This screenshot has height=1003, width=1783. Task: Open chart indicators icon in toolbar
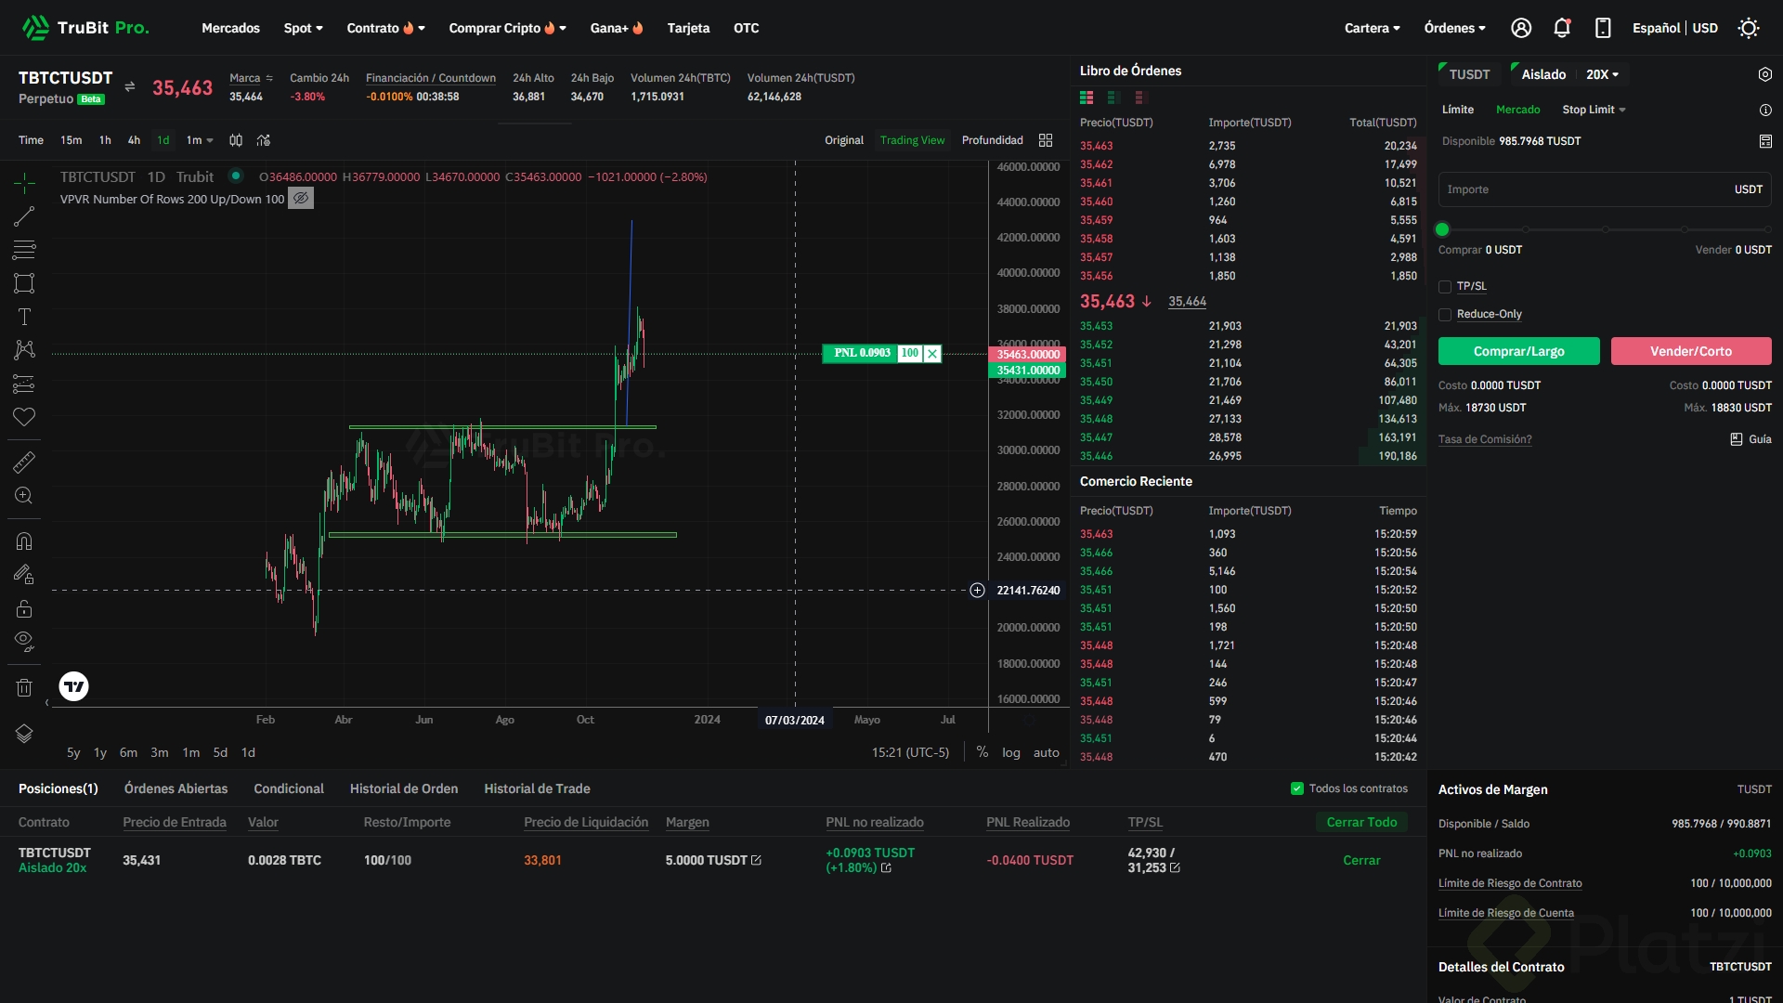264,140
